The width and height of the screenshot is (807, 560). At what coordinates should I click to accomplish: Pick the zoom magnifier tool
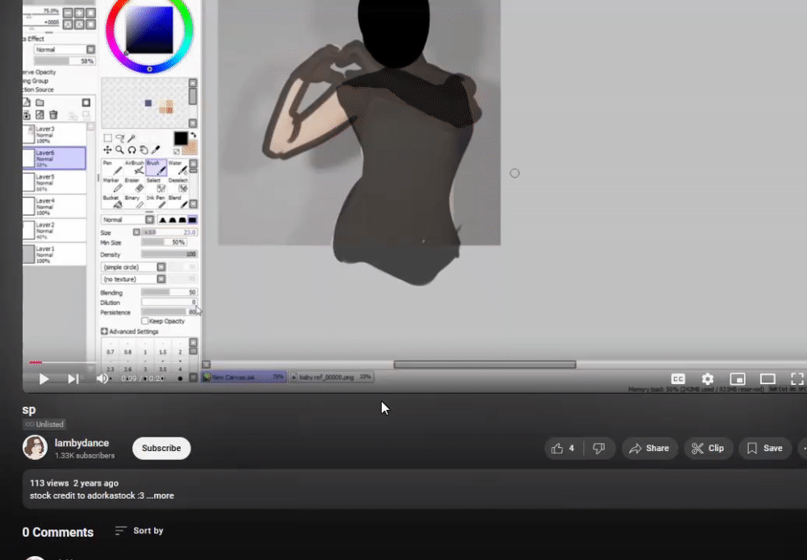pyautogui.click(x=119, y=150)
